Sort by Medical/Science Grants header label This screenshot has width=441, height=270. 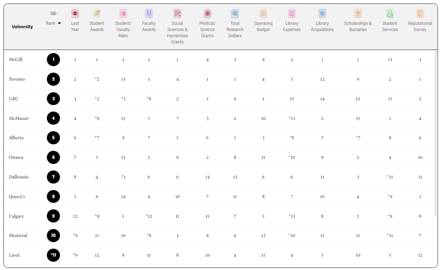point(207,29)
